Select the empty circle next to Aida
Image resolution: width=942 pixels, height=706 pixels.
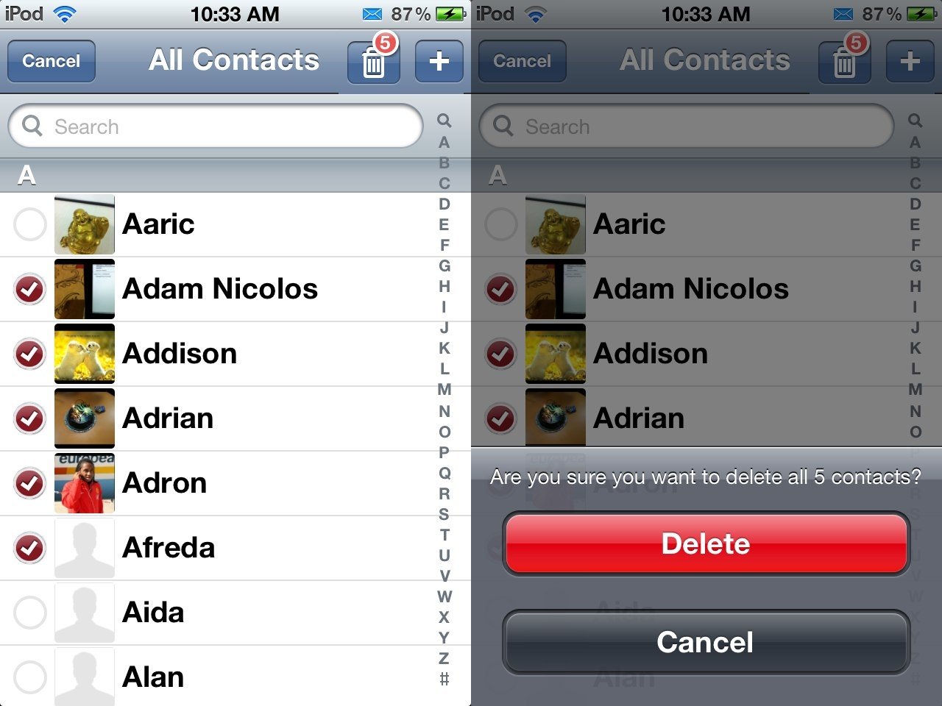point(30,613)
